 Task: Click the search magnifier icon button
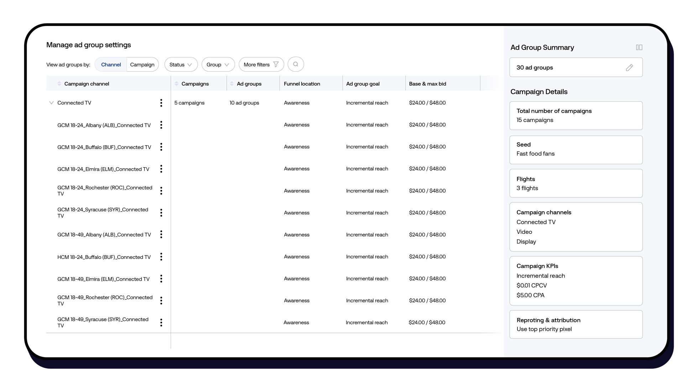[x=296, y=64]
